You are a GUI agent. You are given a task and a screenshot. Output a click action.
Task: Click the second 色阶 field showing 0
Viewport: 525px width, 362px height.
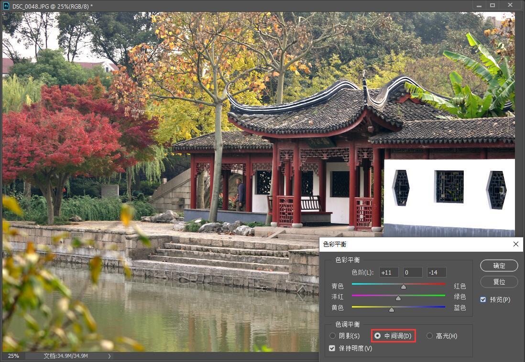tap(413, 272)
